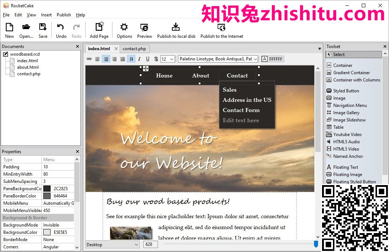Open BackgroundMode Invisible value

point(58,225)
